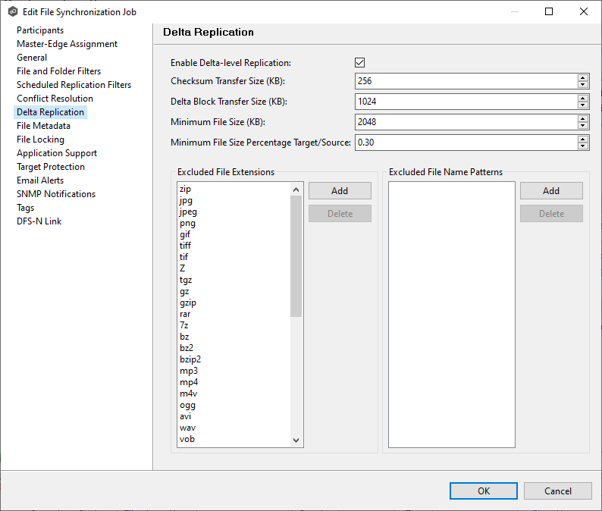This screenshot has height=511, width=602.
Task: Uncheck Enable Delta-level Replication checkbox
Action: pyautogui.click(x=360, y=63)
